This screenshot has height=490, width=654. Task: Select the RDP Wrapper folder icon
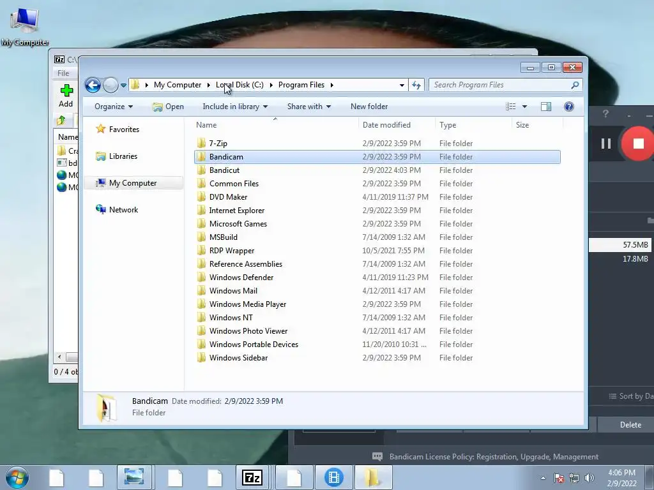(201, 250)
